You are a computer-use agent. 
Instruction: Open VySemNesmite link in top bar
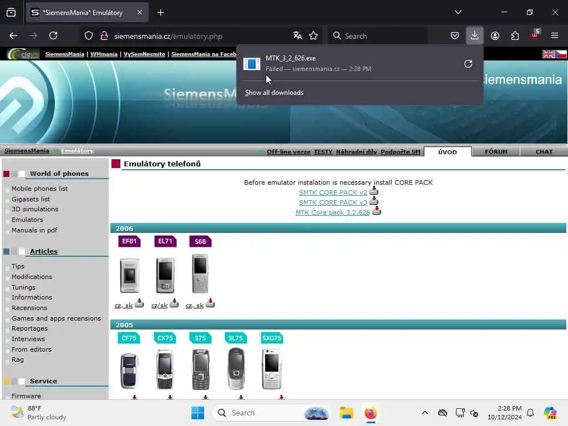pos(144,54)
